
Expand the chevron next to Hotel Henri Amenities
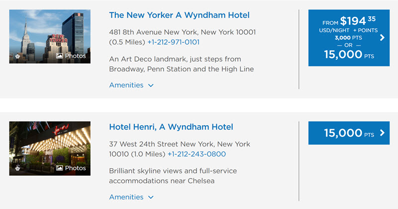(151, 198)
